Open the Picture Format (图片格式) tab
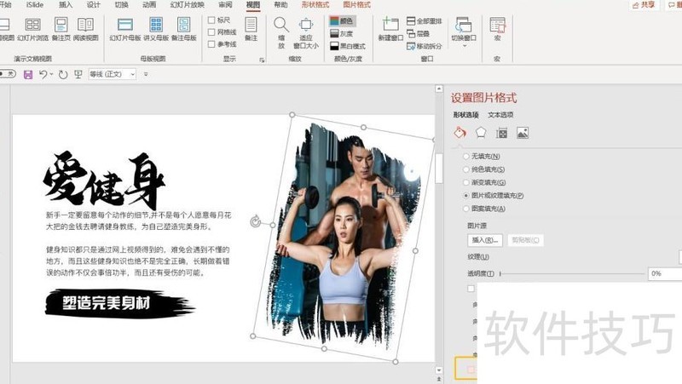 click(x=356, y=5)
